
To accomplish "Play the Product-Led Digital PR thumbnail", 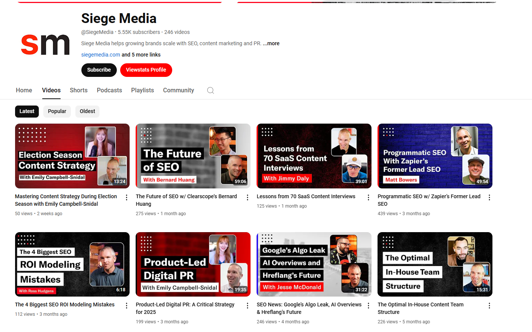I will (193, 265).
